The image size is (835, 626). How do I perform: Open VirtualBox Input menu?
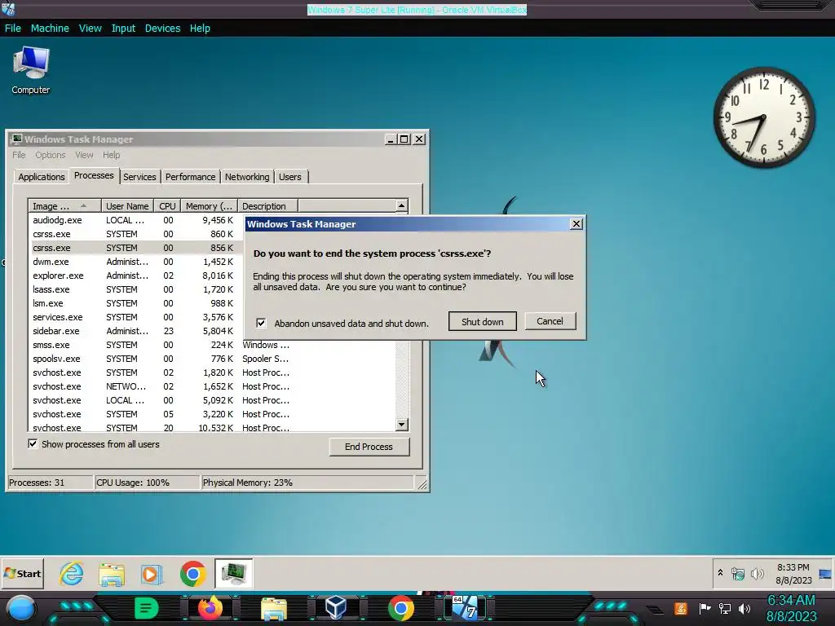[123, 29]
